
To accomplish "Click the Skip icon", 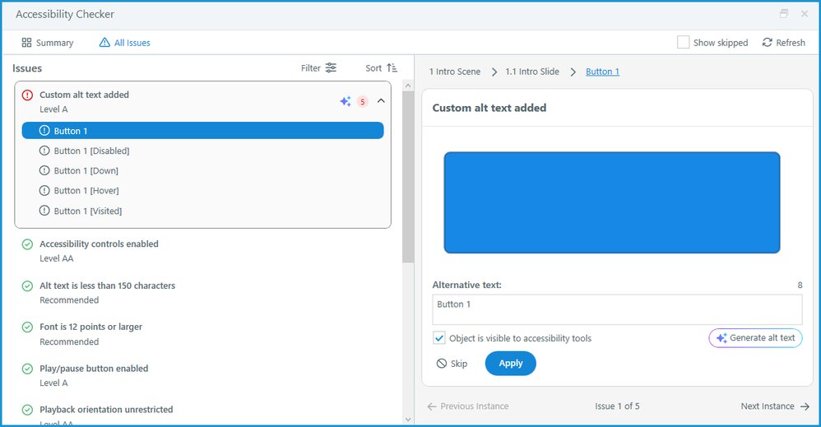I will [x=442, y=364].
